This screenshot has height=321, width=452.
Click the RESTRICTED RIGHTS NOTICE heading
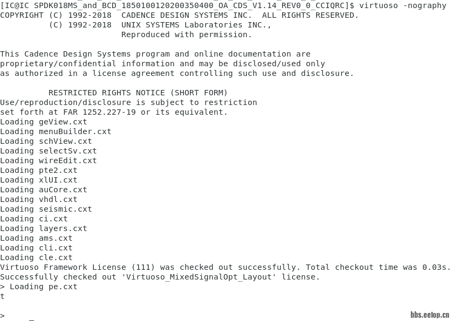point(138,93)
